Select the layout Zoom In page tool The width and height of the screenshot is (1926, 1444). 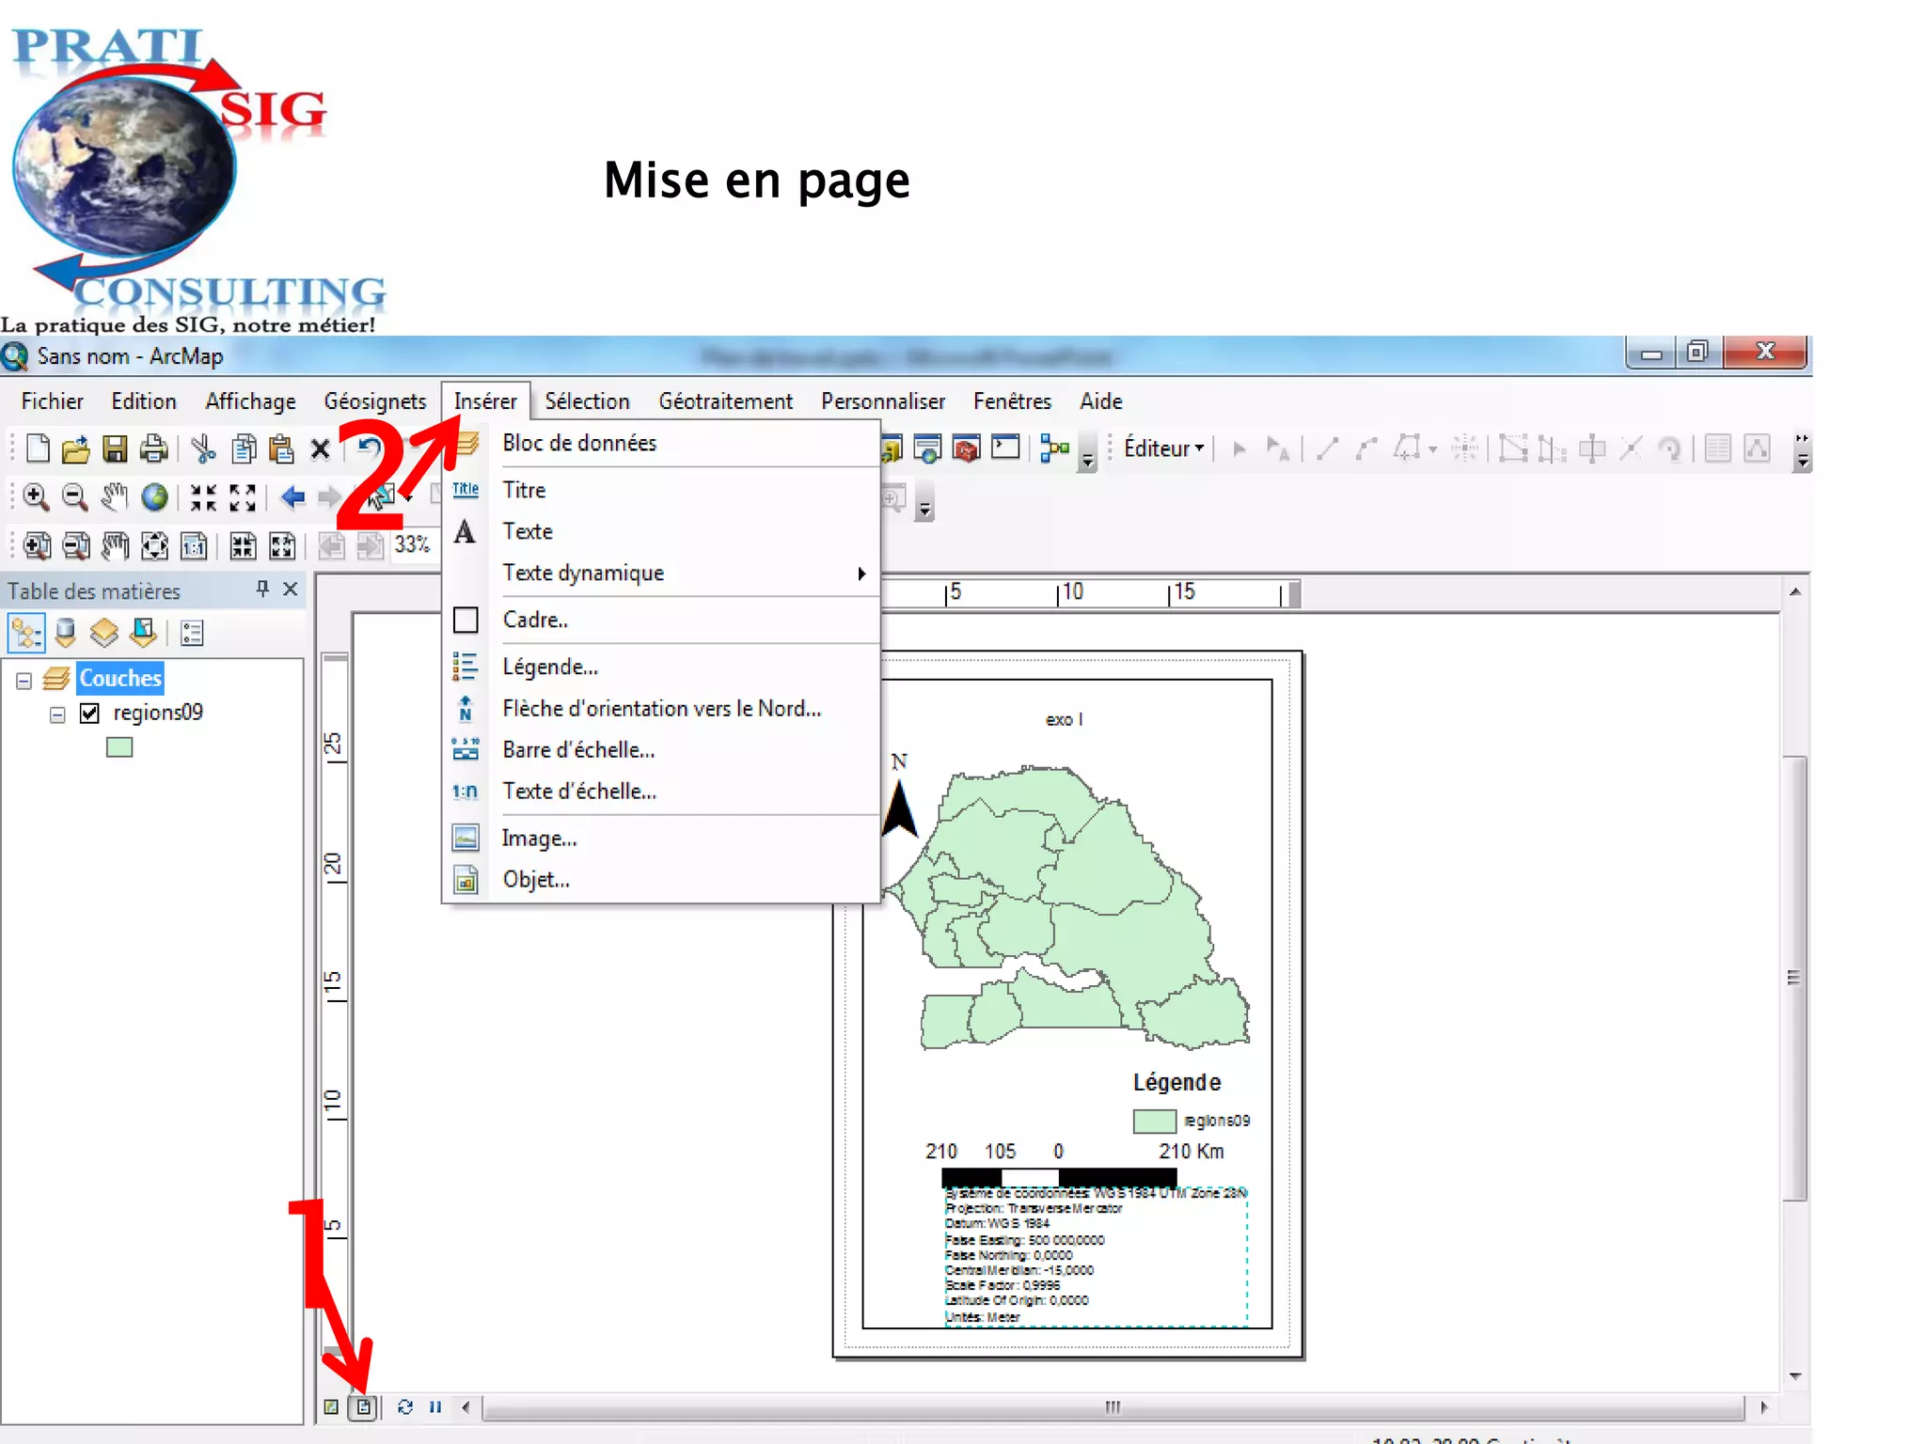(x=36, y=546)
